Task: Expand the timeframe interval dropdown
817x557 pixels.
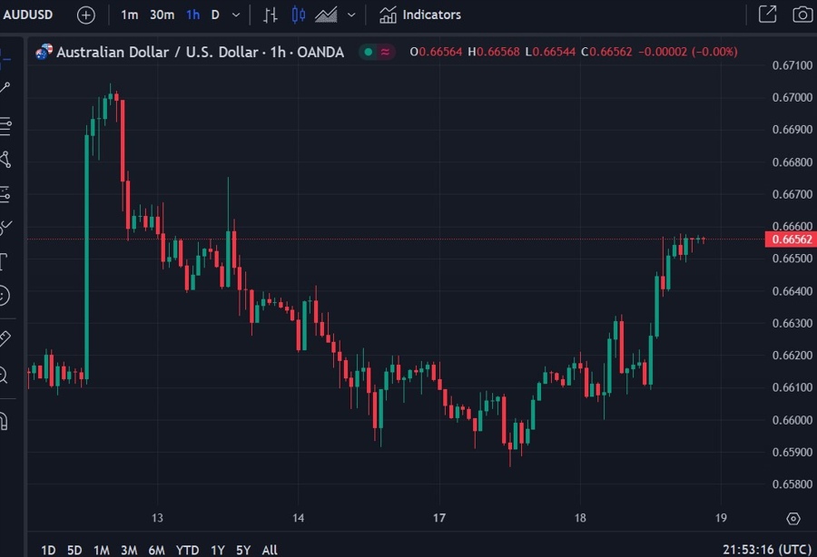Action: pyautogui.click(x=236, y=15)
